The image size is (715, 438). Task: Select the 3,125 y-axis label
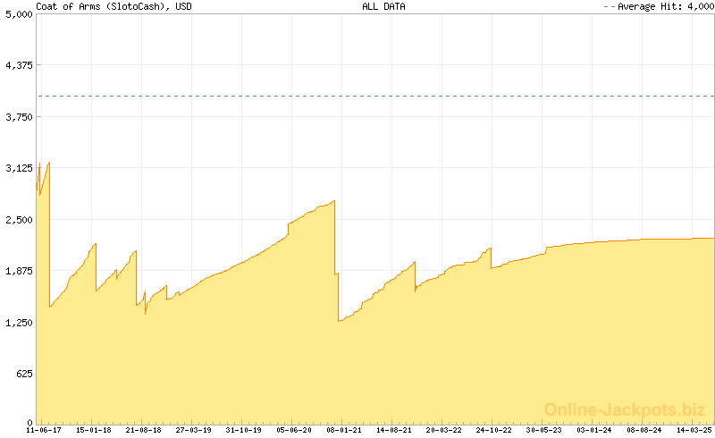tap(19, 168)
